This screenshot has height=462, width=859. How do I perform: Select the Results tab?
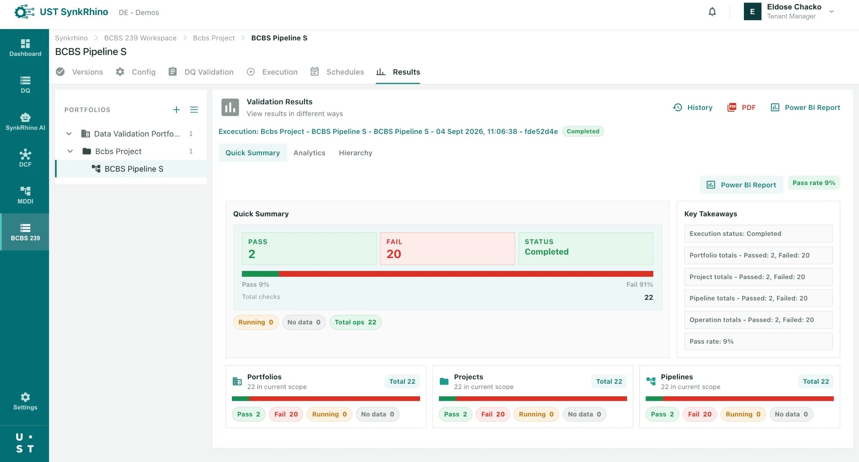pos(398,72)
